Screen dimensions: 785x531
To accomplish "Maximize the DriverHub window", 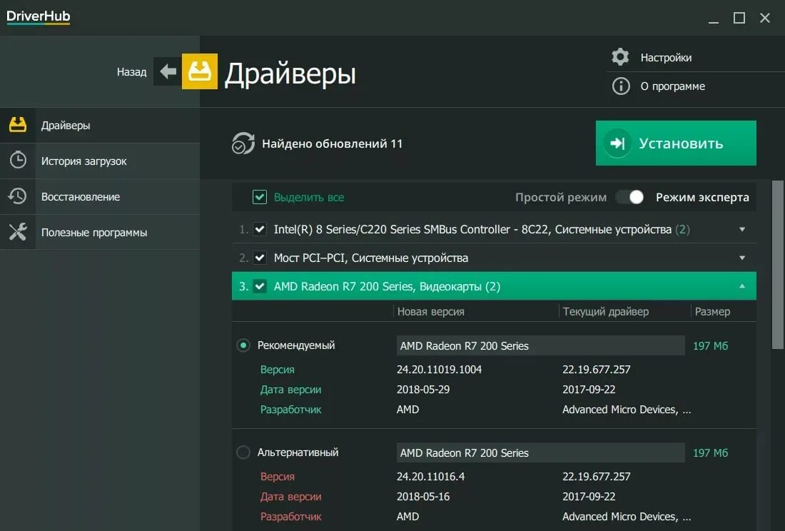I will point(739,18).
